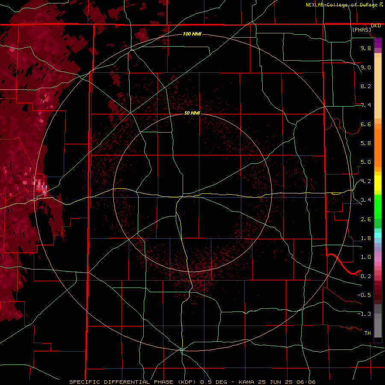Viewport: 385px width, 385px height.
Task: Click the -1.3 legend value
Action: coord(364,314)
